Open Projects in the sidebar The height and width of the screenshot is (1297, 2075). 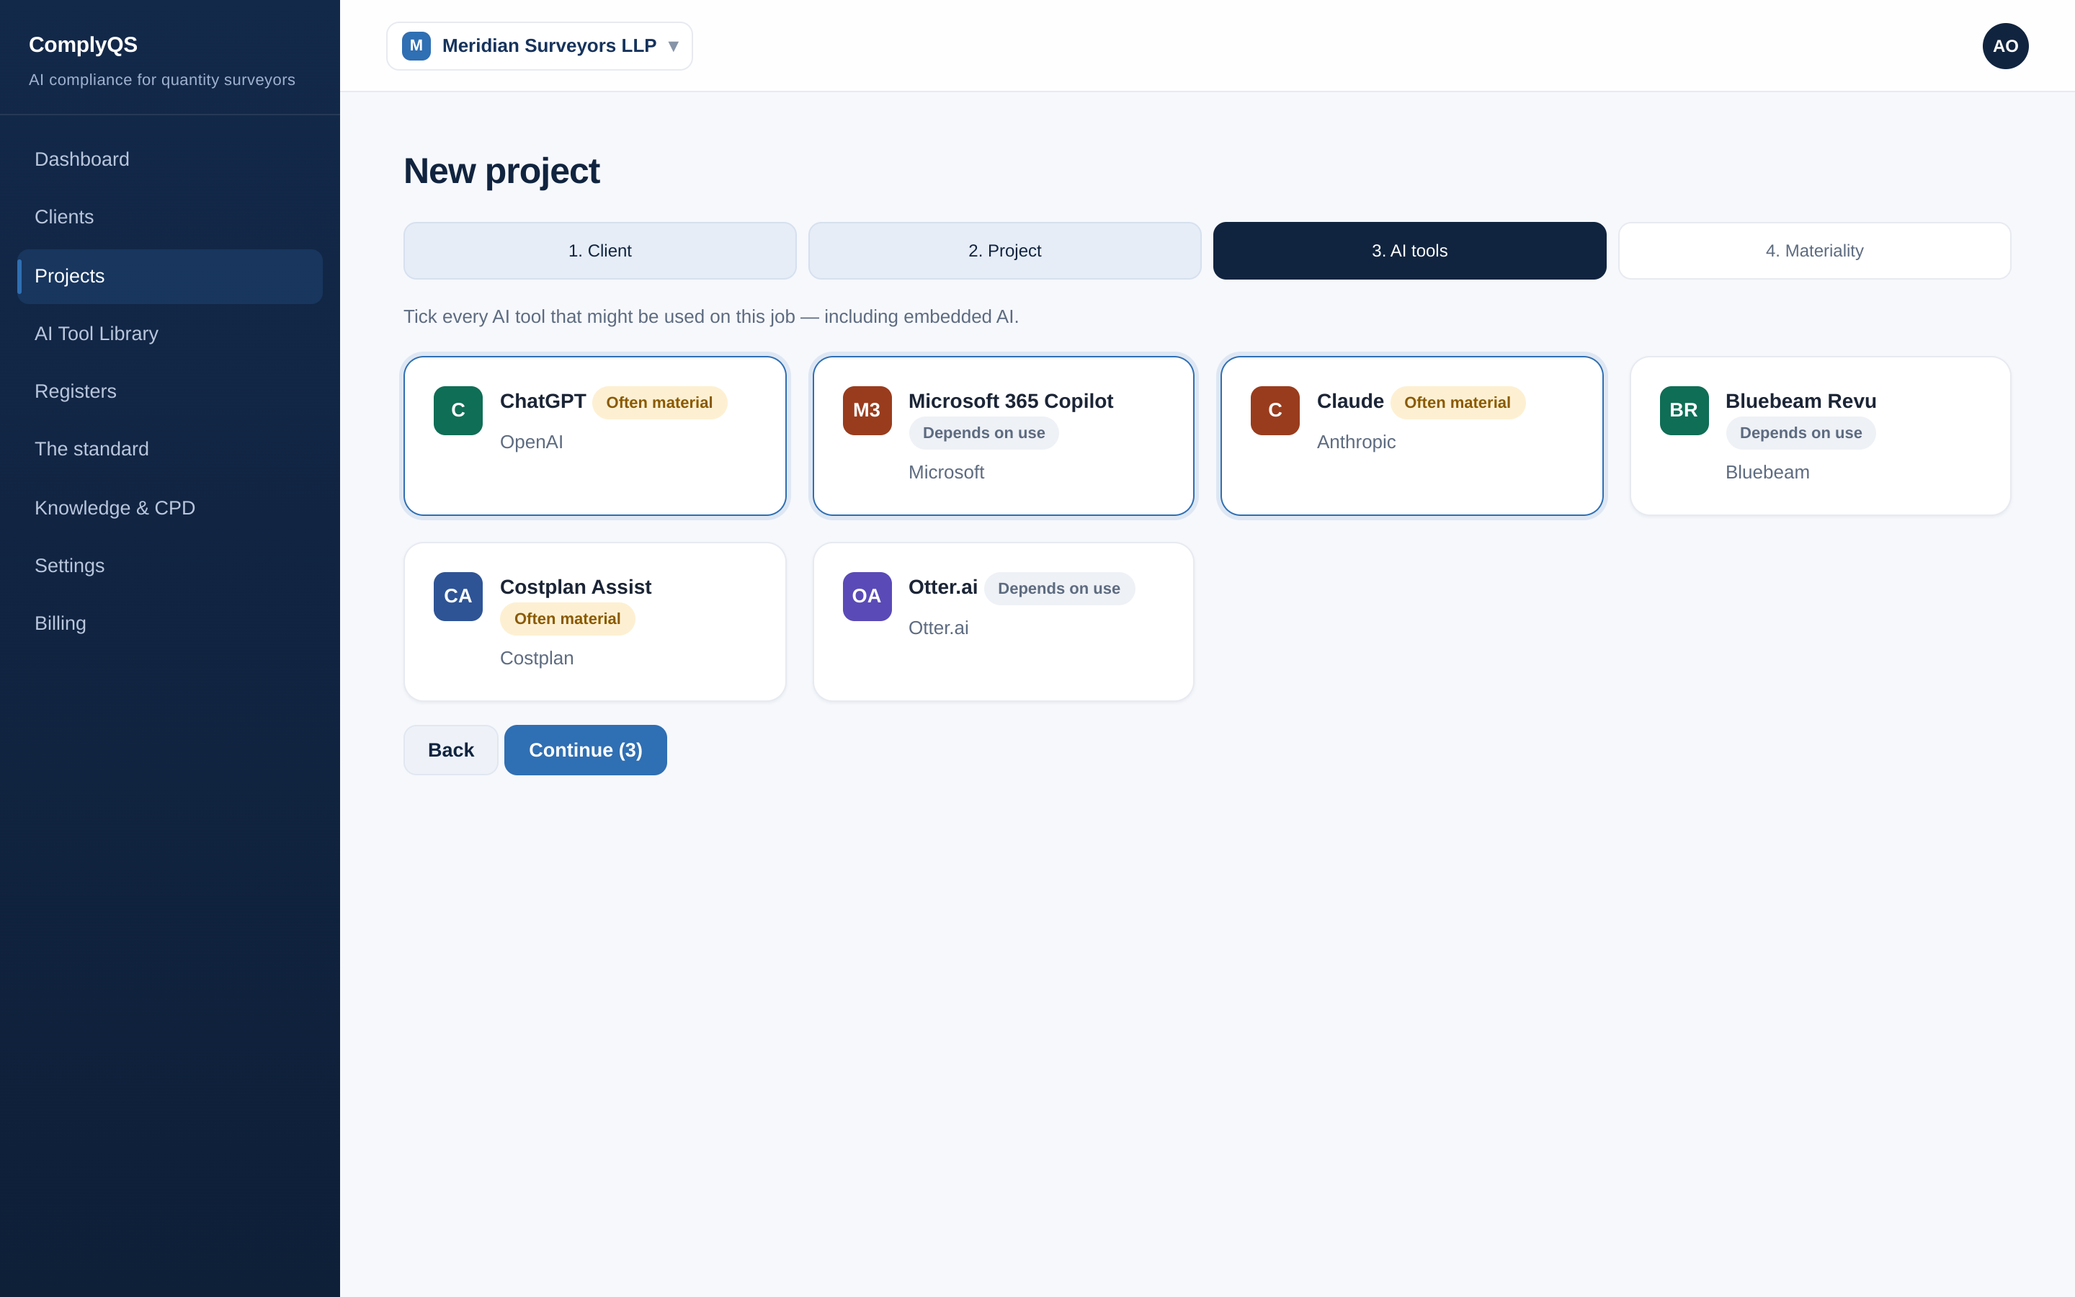[x=170, y=276]
